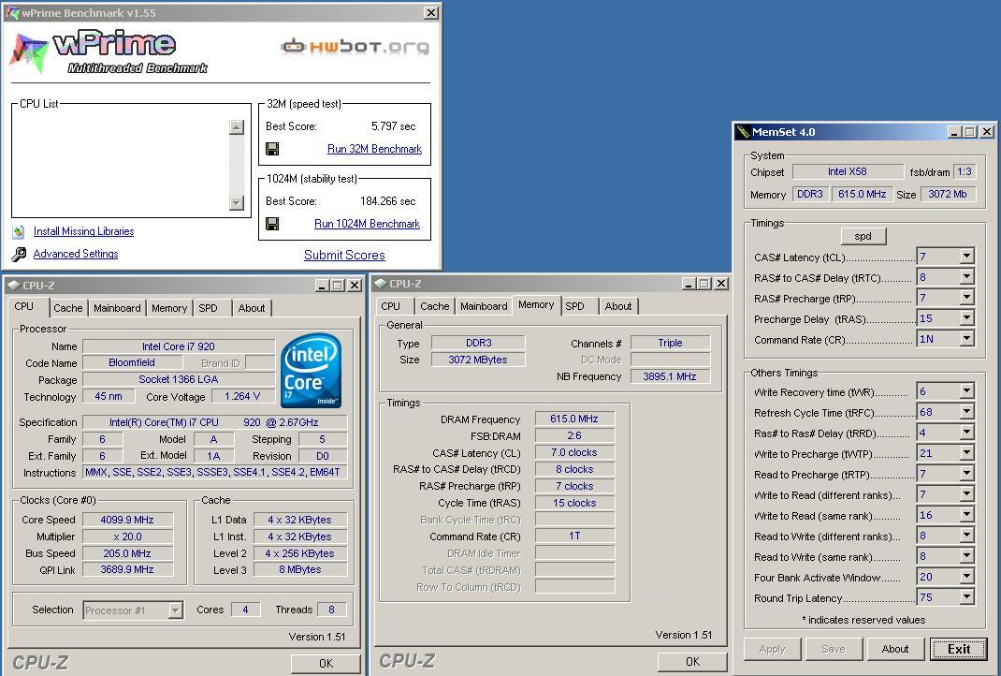Click Run 1024M Benchmark link
The height and width of the screenshot is (676, 1001).
pyautogui.click(x=367, y=224)
